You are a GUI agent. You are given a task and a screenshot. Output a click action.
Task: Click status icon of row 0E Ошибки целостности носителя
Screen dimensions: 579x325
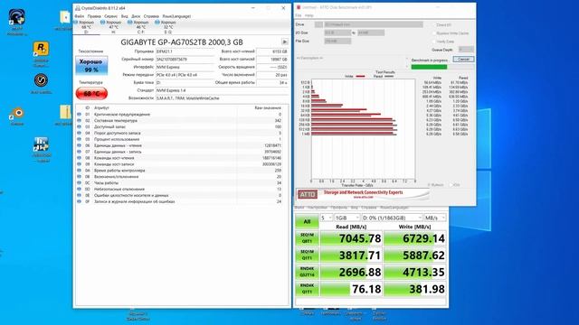tap(79, 195)
